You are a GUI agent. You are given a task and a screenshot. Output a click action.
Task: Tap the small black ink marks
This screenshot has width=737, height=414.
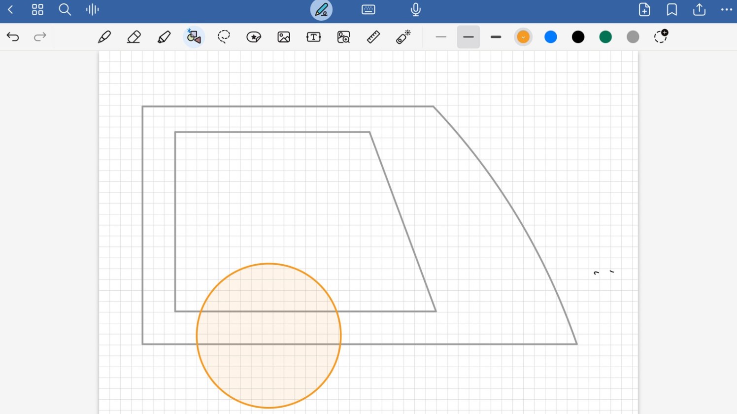point(604,272)
